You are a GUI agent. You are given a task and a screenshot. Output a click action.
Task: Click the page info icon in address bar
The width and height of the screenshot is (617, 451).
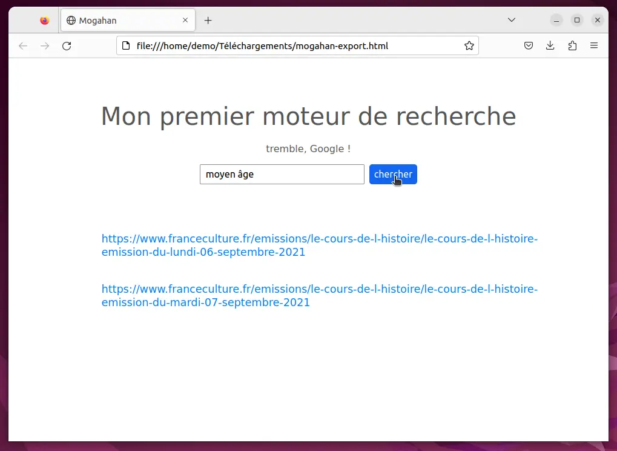[125, 45]
